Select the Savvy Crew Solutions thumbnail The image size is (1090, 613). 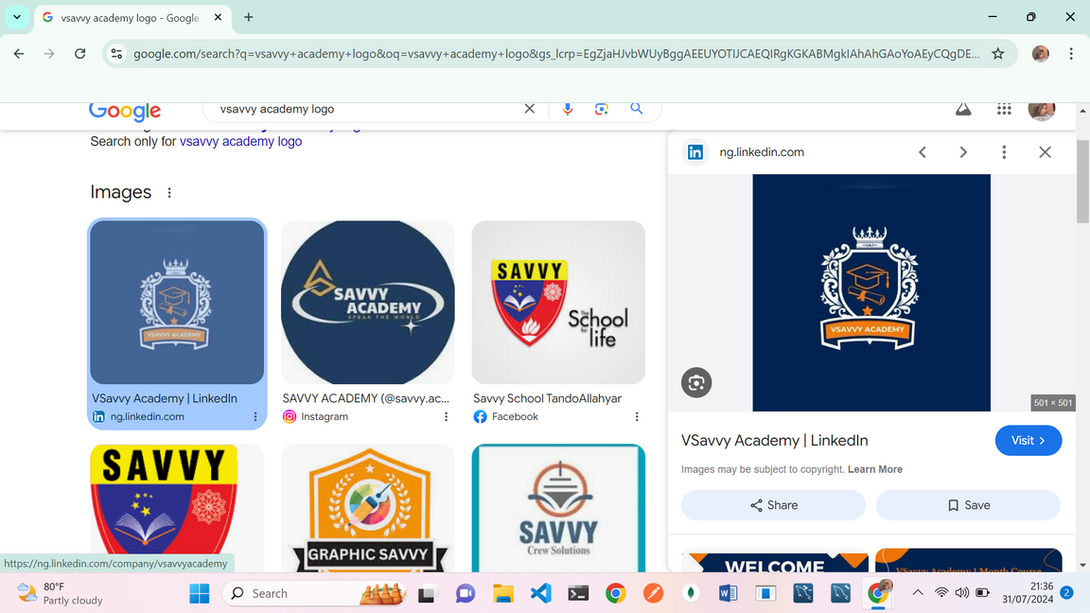coord(558,508)
